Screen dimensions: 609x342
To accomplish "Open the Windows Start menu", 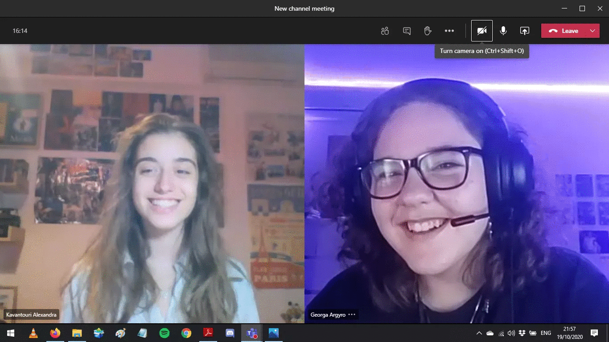I will click(x=10, y=333).
